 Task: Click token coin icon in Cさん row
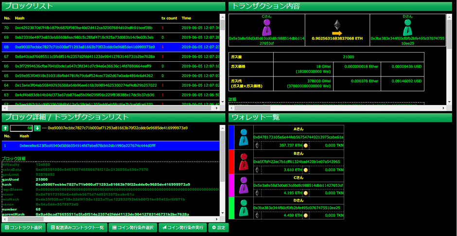coord(306,193)
